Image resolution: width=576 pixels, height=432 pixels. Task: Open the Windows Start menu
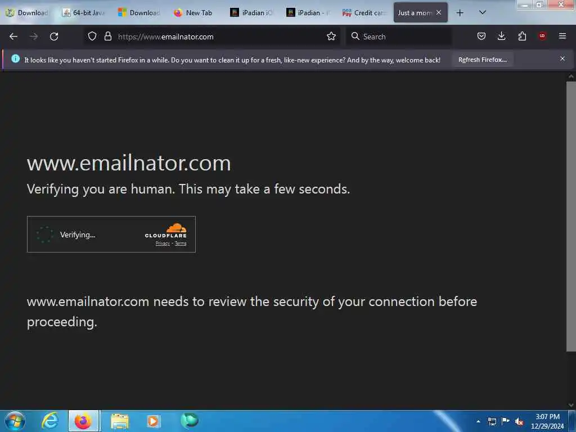coord(15,421)
